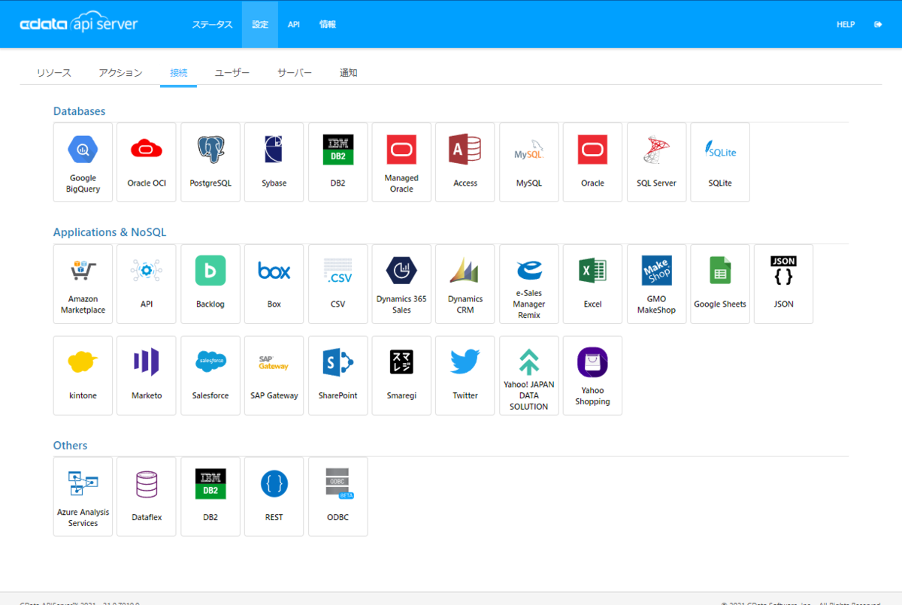Viewport: 902px width, 605px height.
Task: Select the REST connector tile
Action: 274,497
